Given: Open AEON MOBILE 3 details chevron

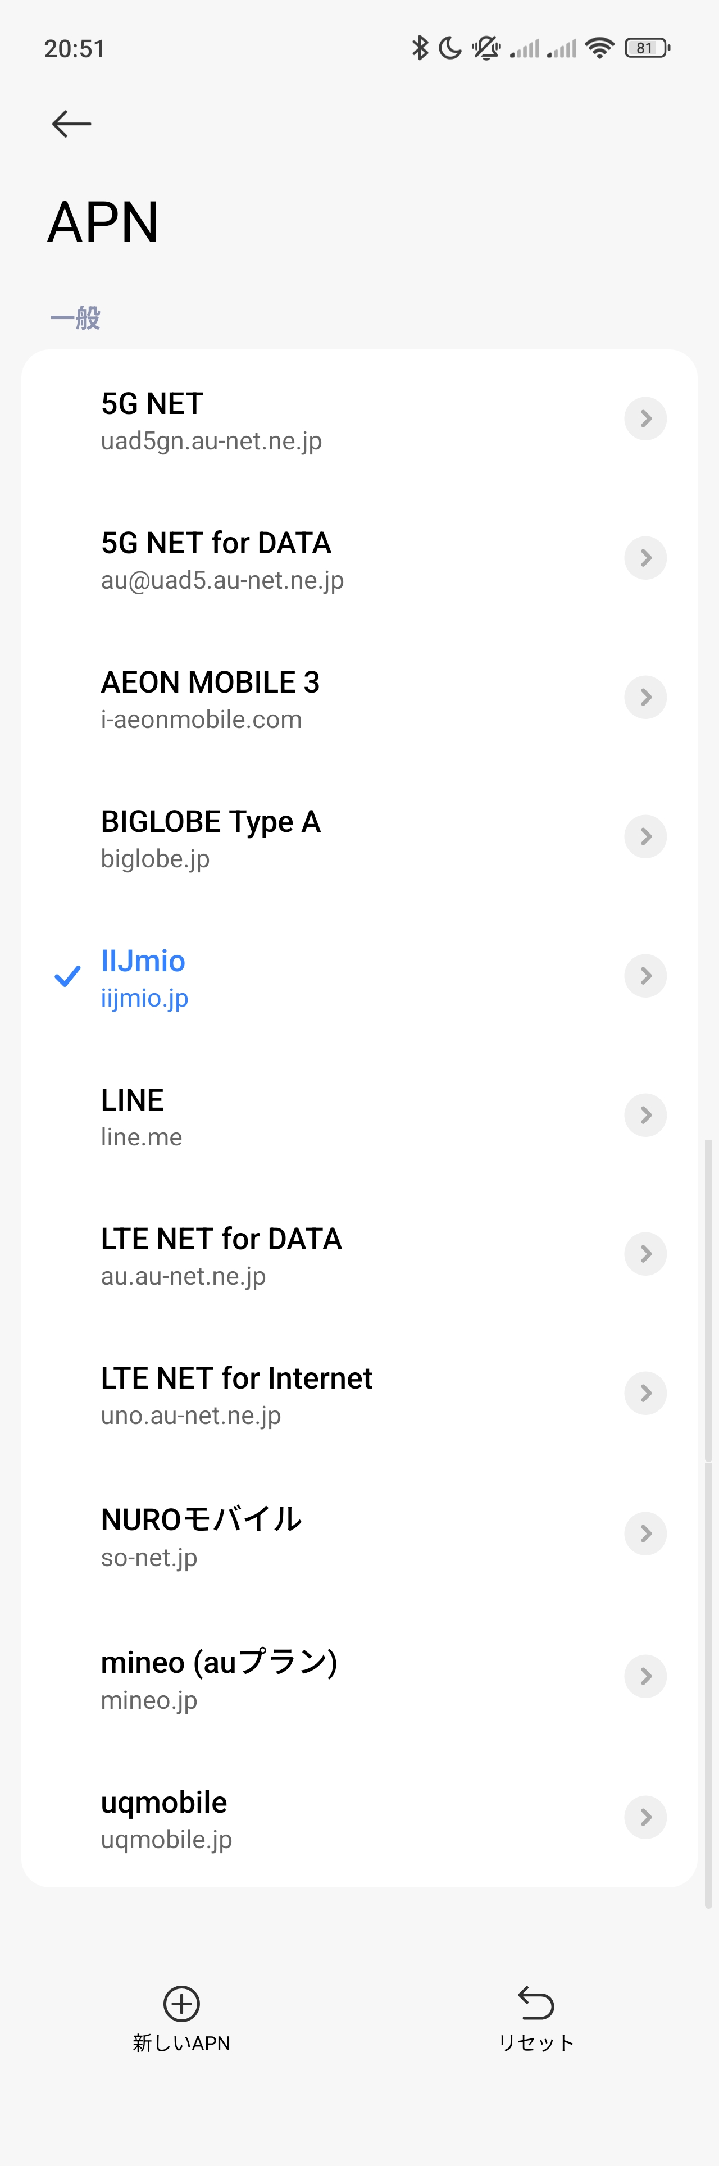Looking at the screenshot, I should (645, 697).
